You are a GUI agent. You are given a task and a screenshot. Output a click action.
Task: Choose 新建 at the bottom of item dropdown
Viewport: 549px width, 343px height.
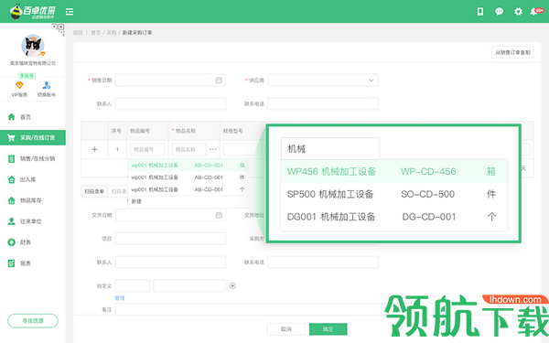[136, 201]
